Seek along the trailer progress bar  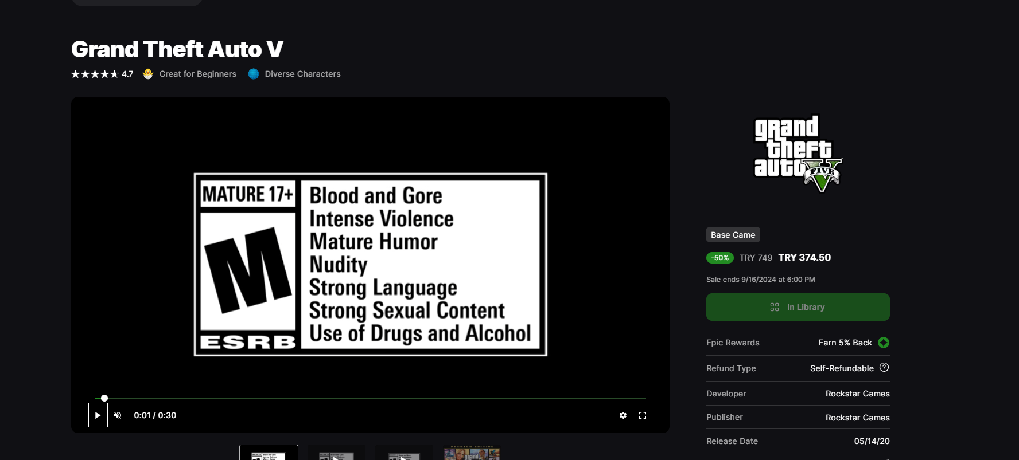click(x=370, y=398)
